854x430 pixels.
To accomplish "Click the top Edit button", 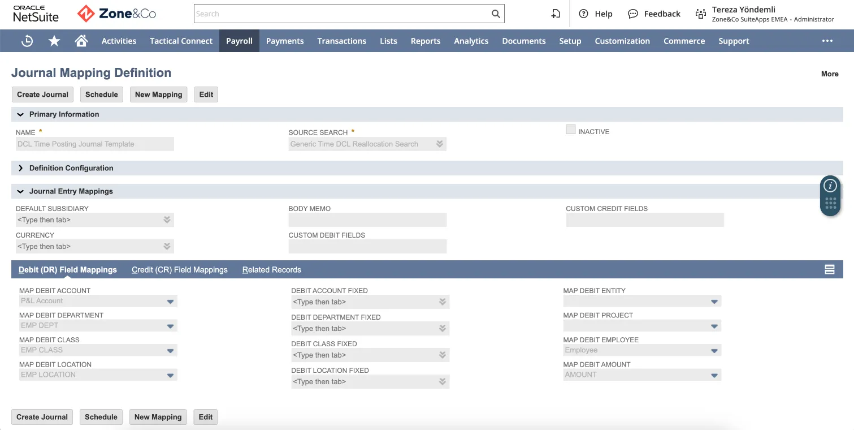I will point(206,94).
